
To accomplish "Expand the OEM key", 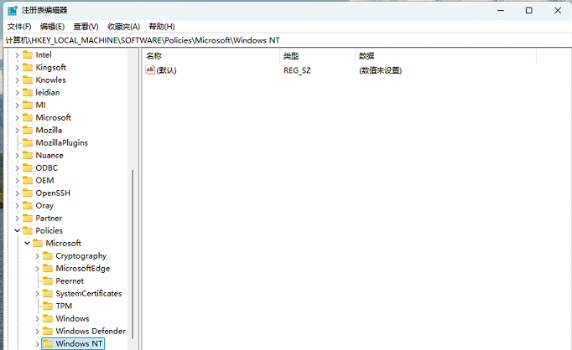I will [x=17, y=181].
